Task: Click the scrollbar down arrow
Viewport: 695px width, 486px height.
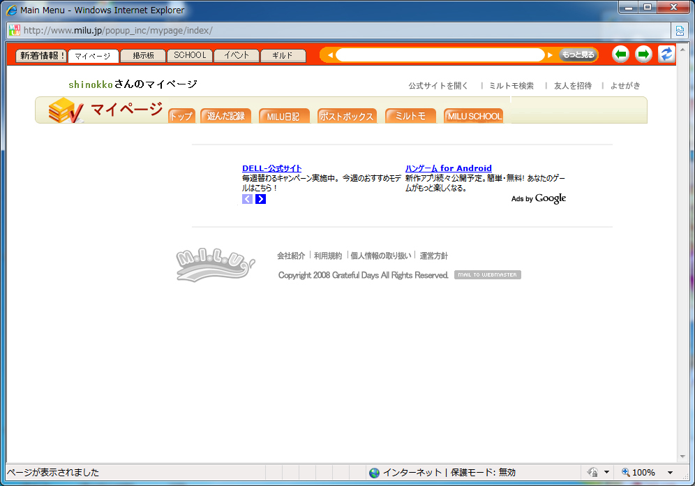Action: (x=682, y=457)
